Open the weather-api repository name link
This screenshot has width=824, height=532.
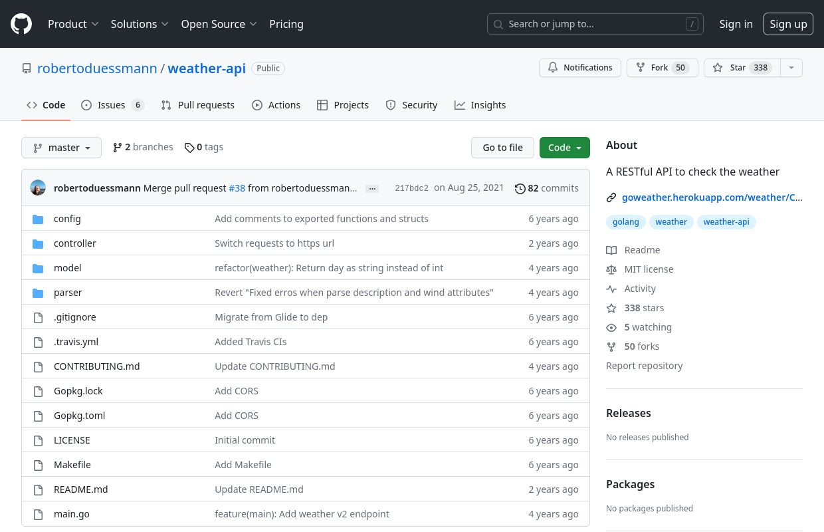207,68
